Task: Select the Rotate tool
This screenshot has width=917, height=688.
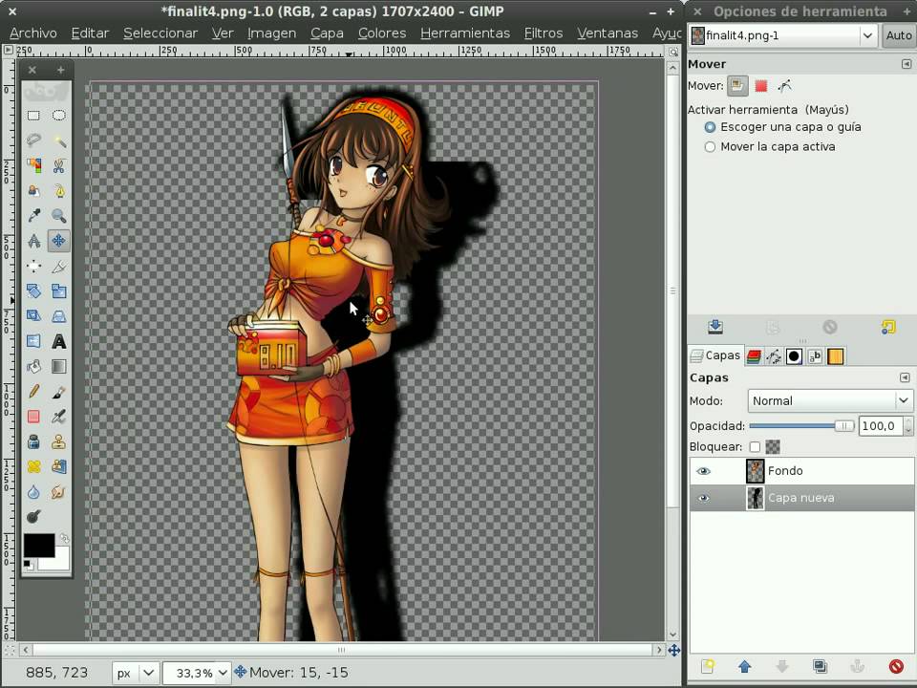Action: [x=34, y=290]
